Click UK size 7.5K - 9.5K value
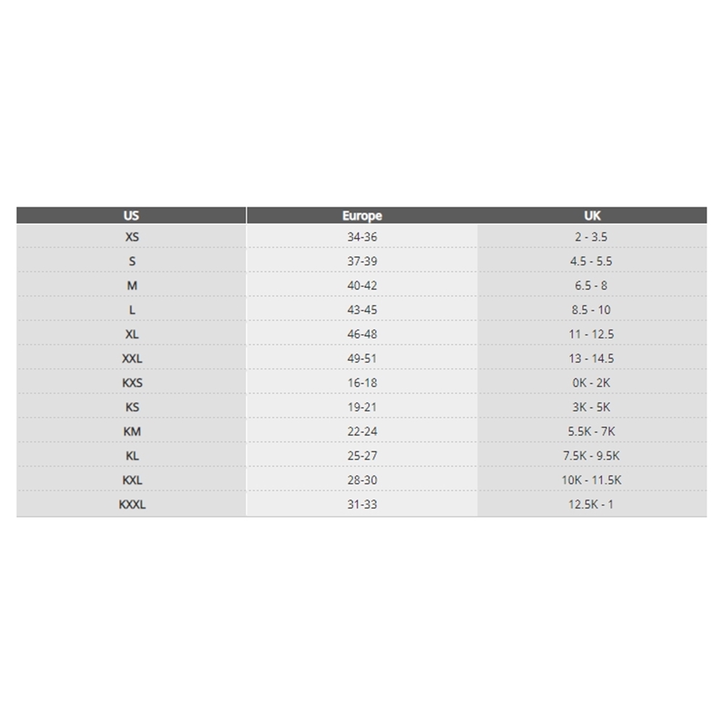The height and width of the screenshot is (724, 724). coord(592,456)
